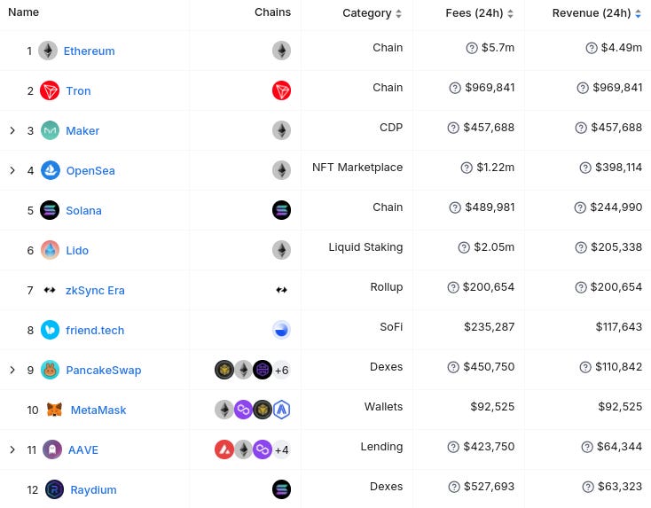Open the Tron protocol link
The height and width of the screenshot is (508, 651).
78,91
